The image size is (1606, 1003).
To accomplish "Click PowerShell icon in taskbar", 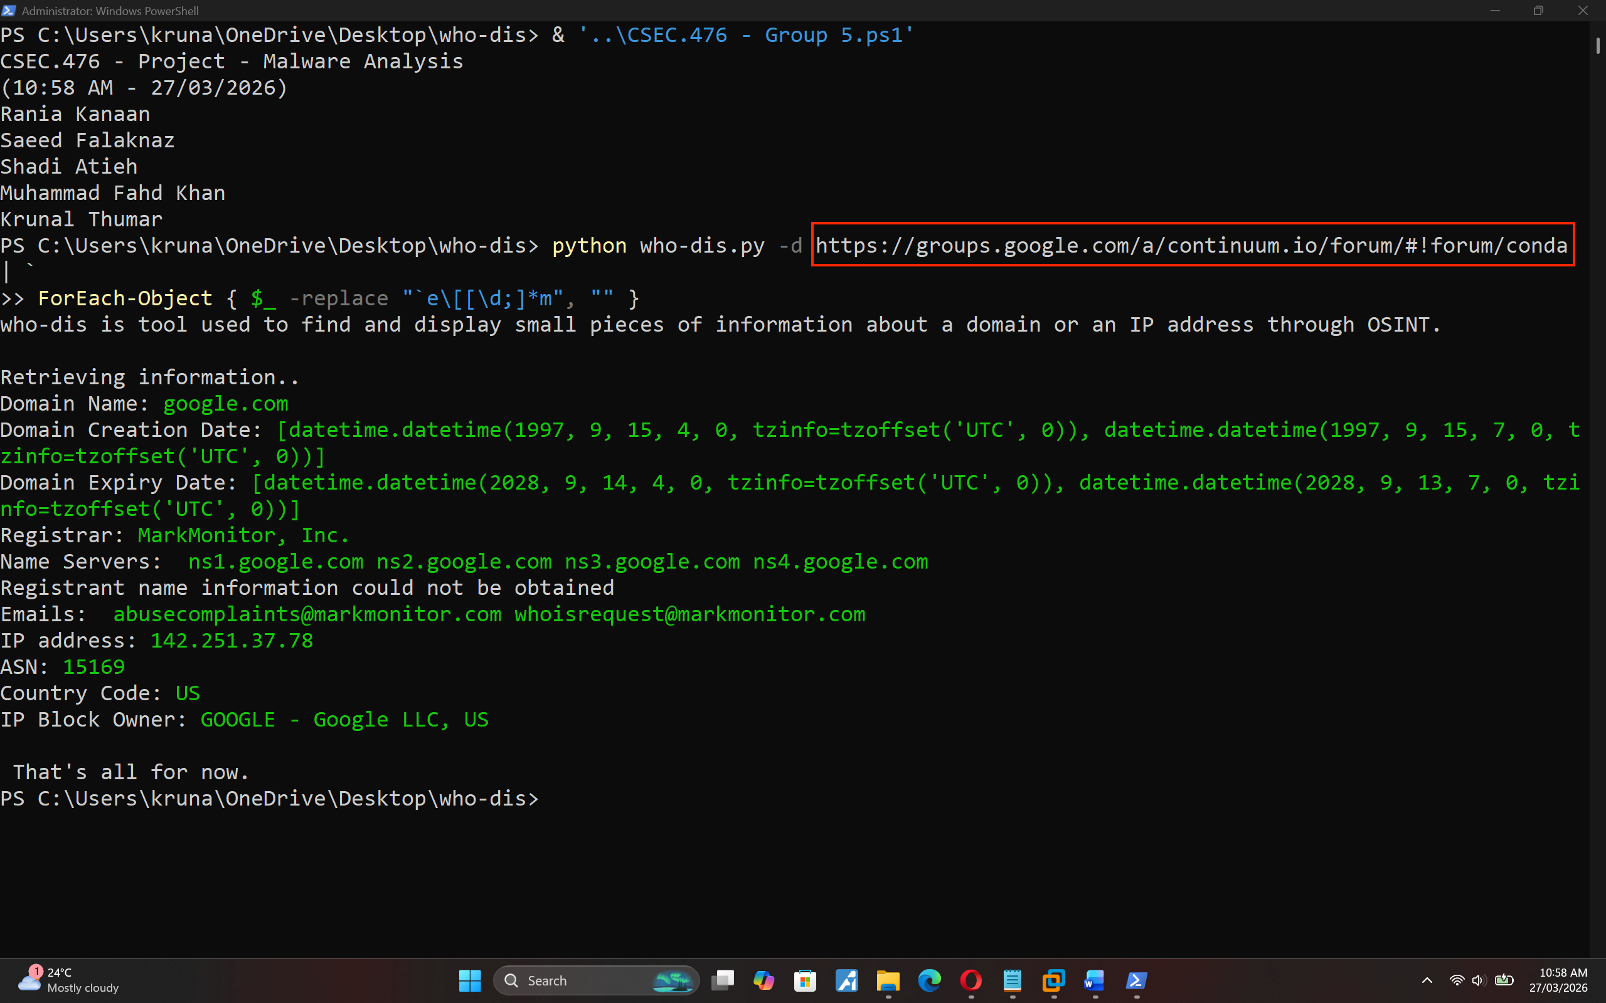I will [1136, 980].
